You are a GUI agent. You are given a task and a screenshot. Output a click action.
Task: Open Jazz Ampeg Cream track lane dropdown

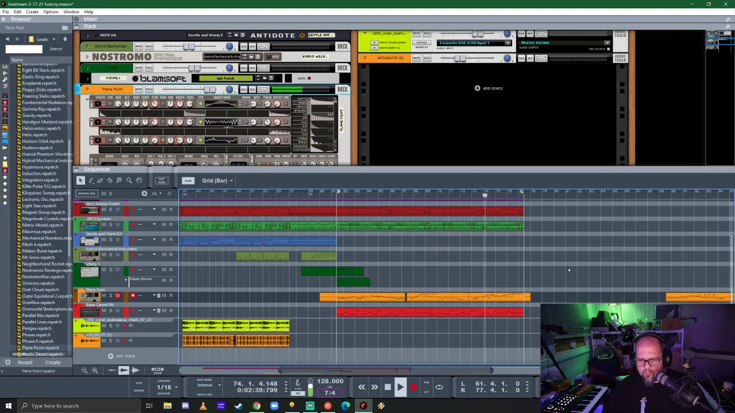pos(154,209)
